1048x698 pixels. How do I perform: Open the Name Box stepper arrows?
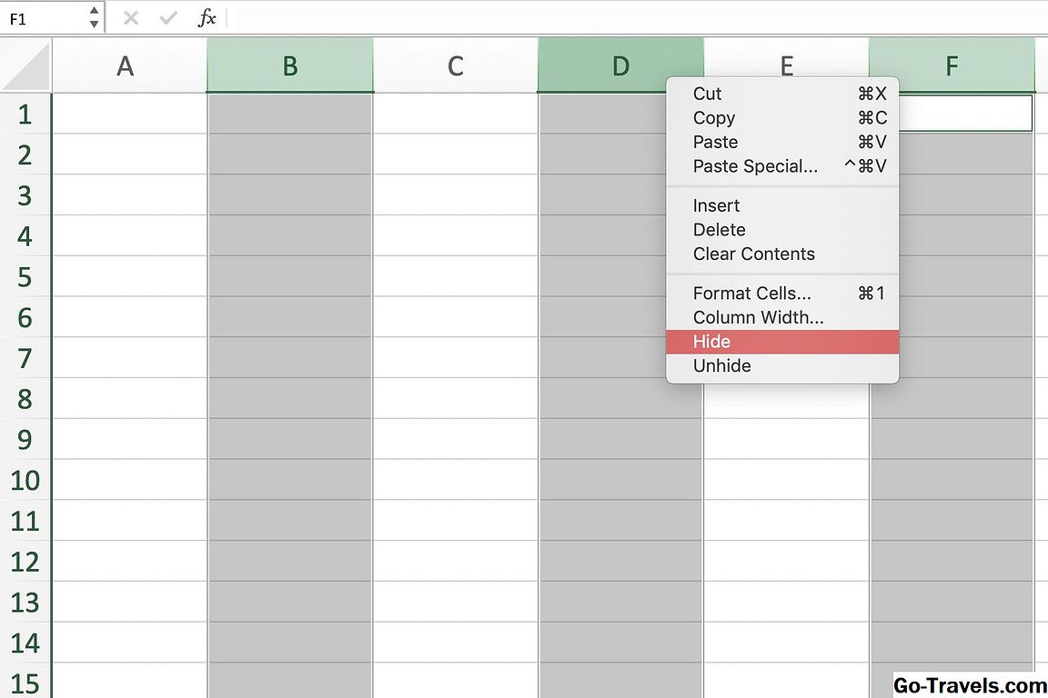[x=95, y=18]
